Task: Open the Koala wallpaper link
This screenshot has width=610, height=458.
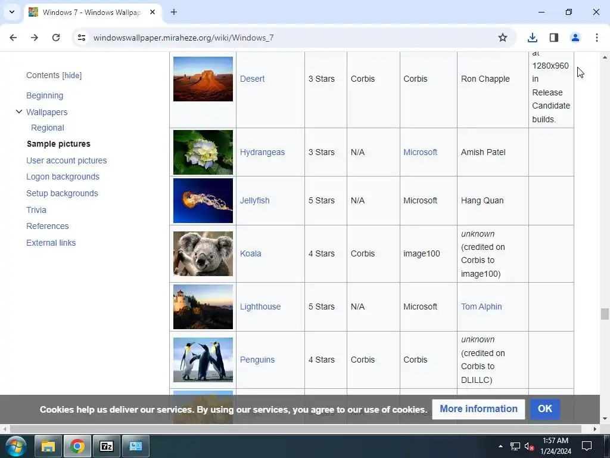Action: pyautogui.click(x=251, y=253)
